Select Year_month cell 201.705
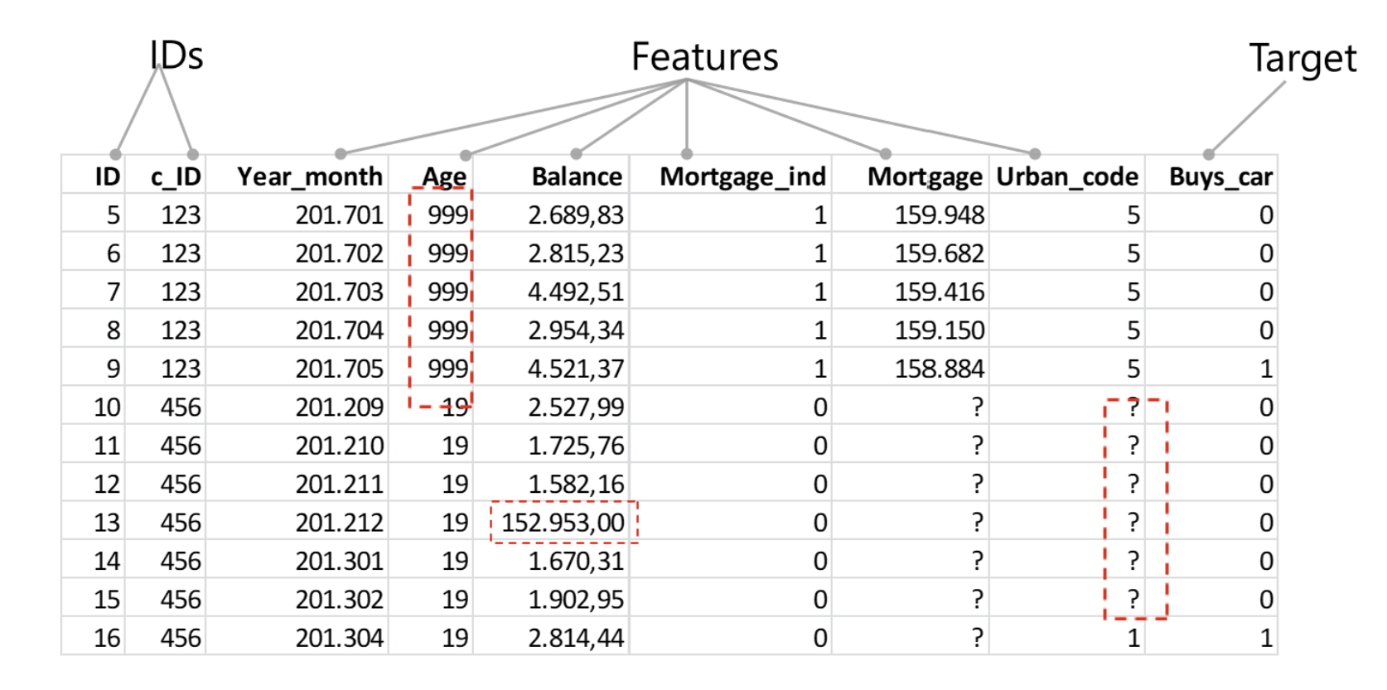Screen dimensions: 1387x690 tap(340, 369)
